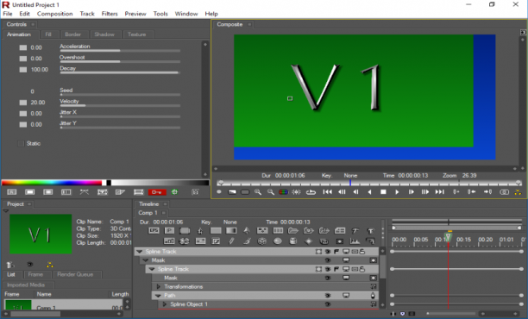Click the yellow network icon in Project panel
The width and height of the screenshot is (528, 319).
pos(50,265)
